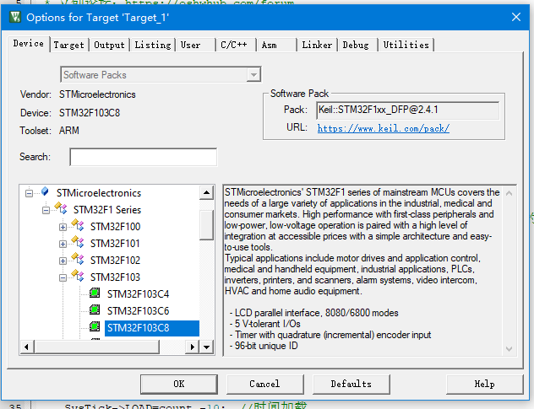Select STM32F100 tree row
The height and width of the screenshot is (409, 534).
(x=115, y=227)
